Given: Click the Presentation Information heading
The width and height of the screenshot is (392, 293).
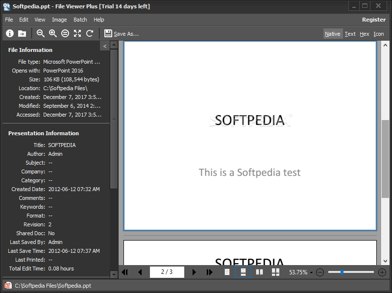Looking at the screenshot, I should click(44, 133).
